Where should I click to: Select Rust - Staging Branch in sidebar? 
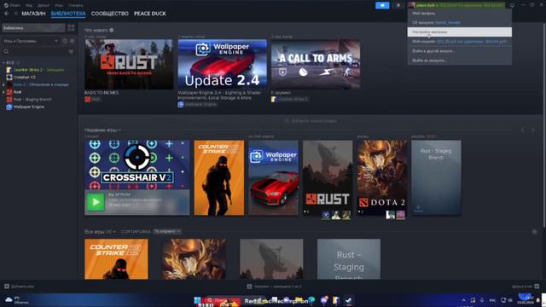(29, 99)
